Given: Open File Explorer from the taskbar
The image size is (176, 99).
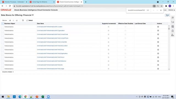Looking at the screenshot, I should tap(9, 97).
